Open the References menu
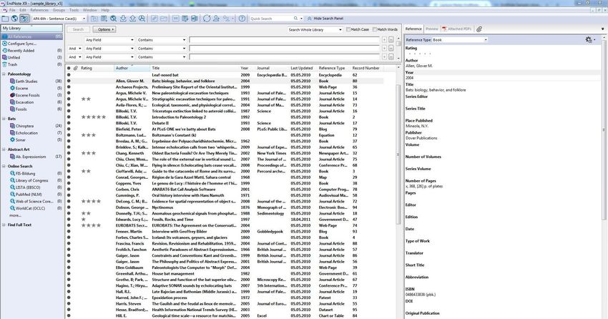The height and width of the screenshot is (319, 608). coord(39,10)
